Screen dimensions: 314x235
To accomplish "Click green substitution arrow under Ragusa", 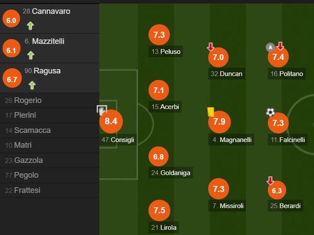I will point(32,85).
